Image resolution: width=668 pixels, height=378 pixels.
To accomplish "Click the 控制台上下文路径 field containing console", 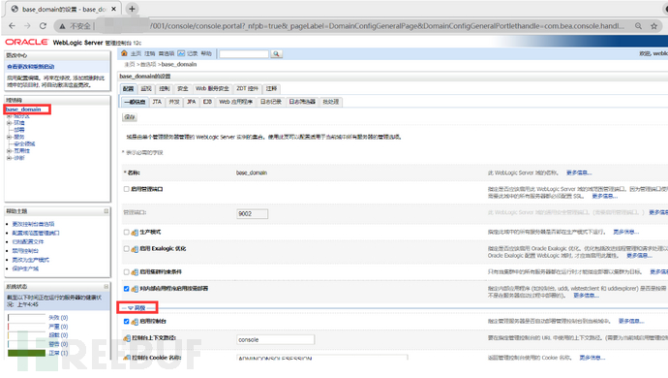I will pos(276,339).
